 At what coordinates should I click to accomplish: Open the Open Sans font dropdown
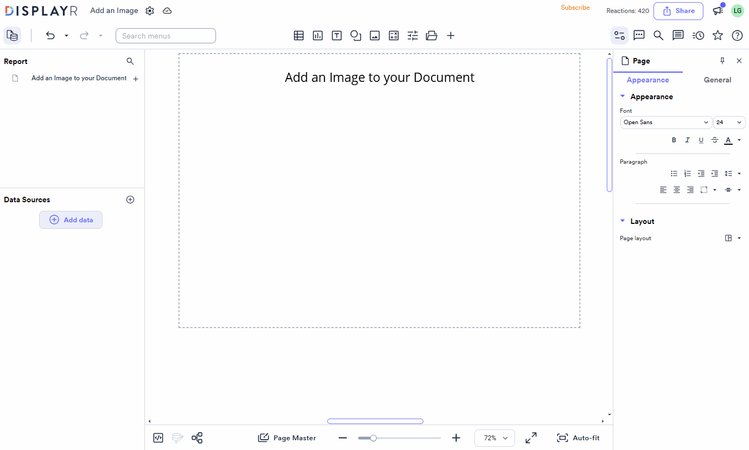pyautogui.click(x=666, y=122)
